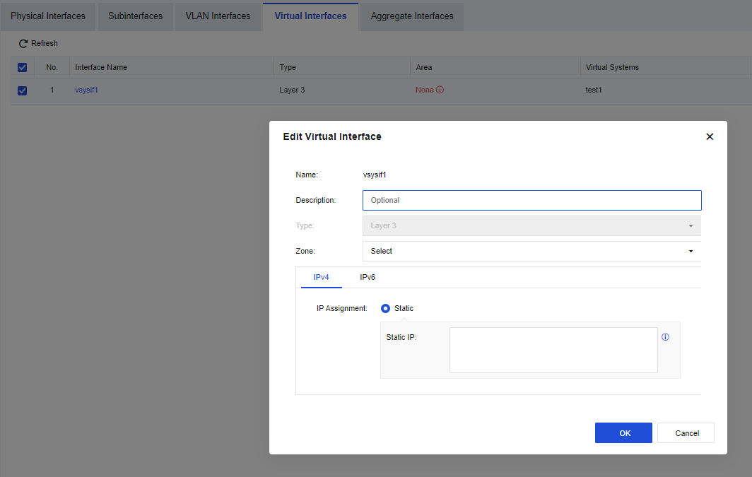Open the vsysif1 interface link
The width and height of the screenshot is (752, 477).
pyautogui.click(x=86, y=90)
